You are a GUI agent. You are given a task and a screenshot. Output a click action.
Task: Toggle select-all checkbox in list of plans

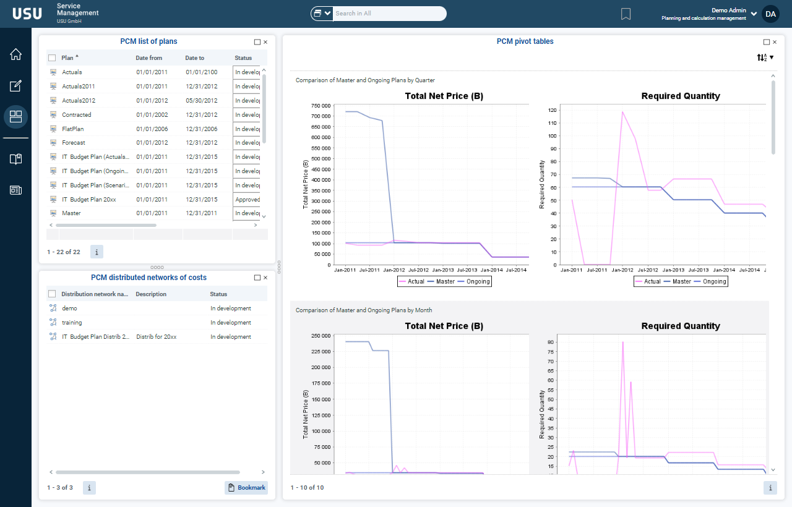point(52,58)
